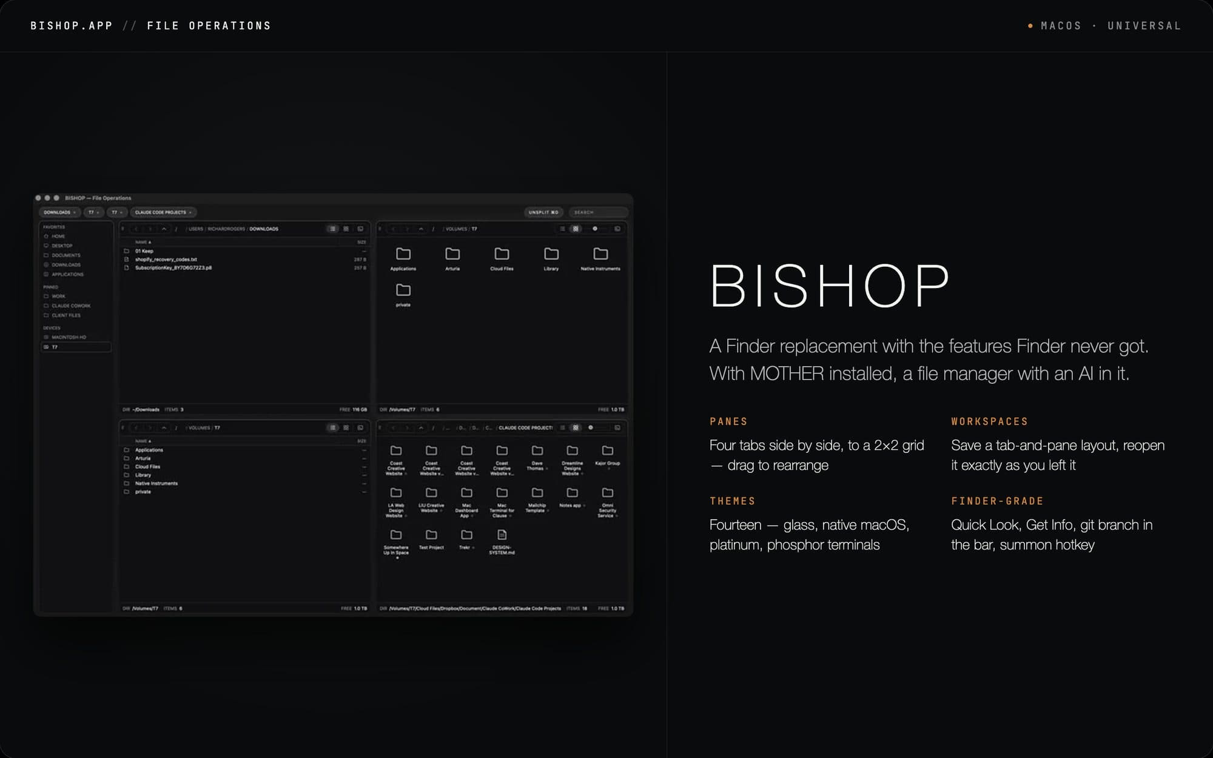
Task: Switch Downloads pane to grid view
Action: click(346, 229)
